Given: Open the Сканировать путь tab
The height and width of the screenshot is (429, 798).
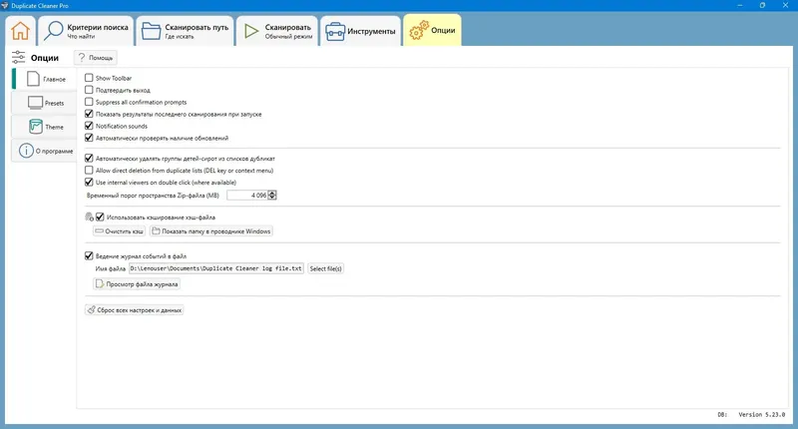Looking at the screenshot, I should pos(185,31).
